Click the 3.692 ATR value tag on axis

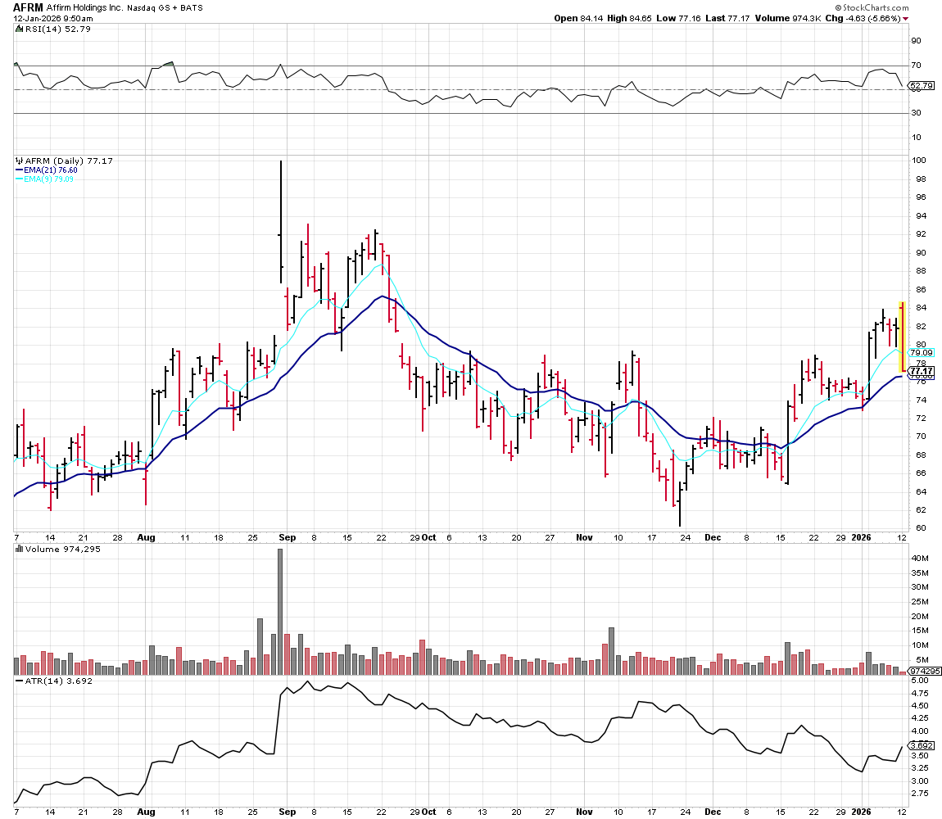coord(922,745)
